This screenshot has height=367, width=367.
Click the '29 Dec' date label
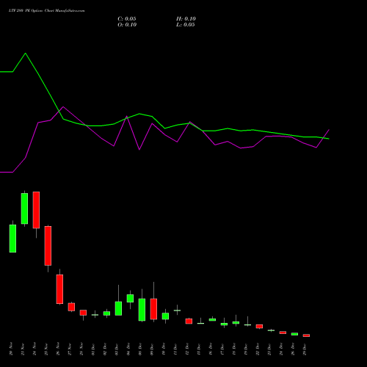tap(305, 349)
